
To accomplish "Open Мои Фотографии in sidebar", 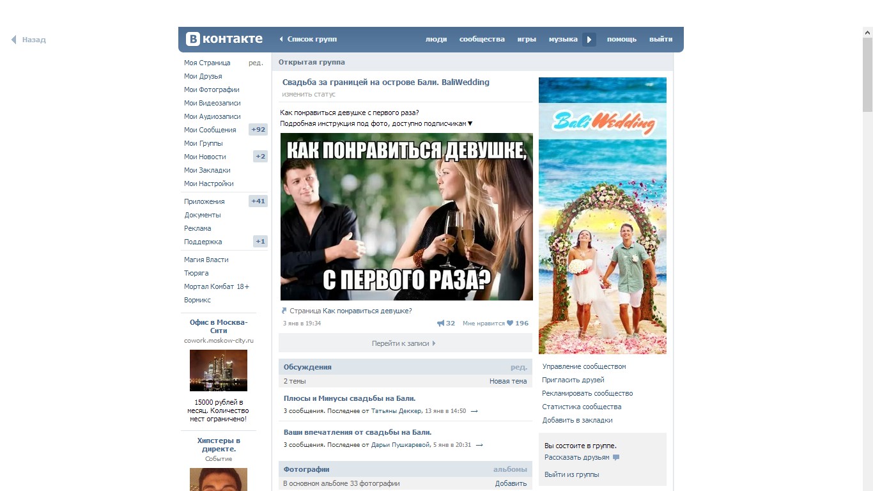I will click(212, 90).
